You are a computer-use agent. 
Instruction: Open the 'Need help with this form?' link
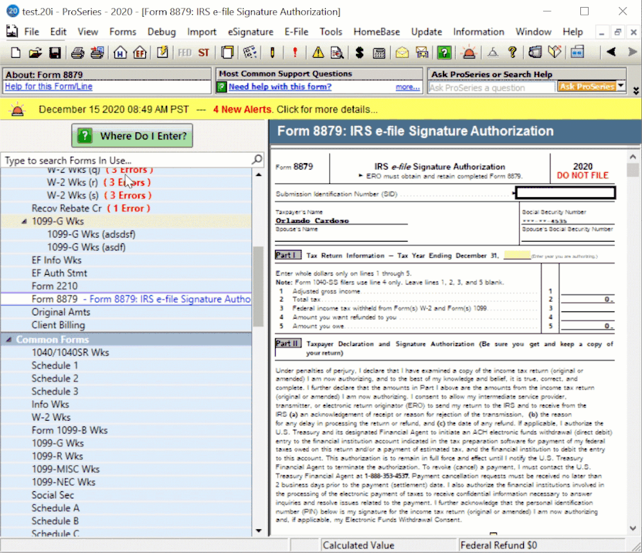tap(280, 87)
